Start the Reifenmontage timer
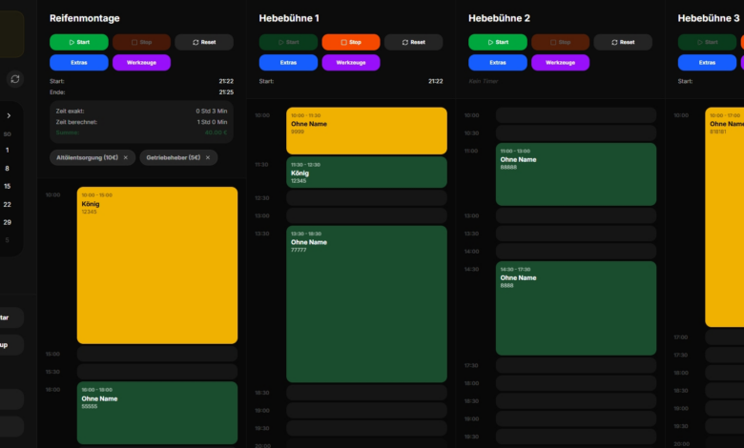This screenshot has height=448, width=744. click(x=78, y=42)
